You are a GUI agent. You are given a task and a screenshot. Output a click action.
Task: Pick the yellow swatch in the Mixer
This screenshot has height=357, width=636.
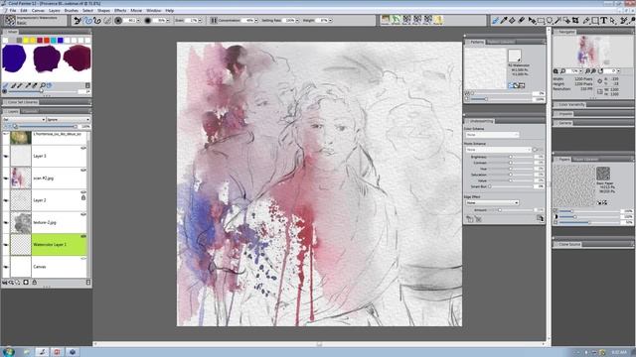pos(26,40)
